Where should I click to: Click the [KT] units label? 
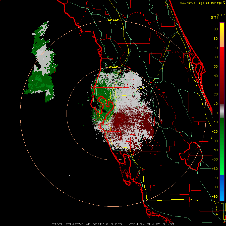coord(214,17)
